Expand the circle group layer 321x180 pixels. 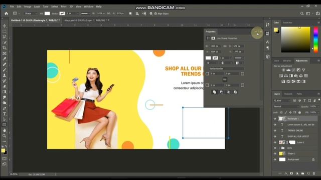[x=280, y=148]
